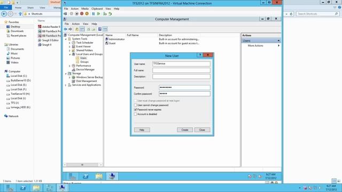Expand the Performance tree node
Screen dimensions: 342x192
tap(70, 66)
